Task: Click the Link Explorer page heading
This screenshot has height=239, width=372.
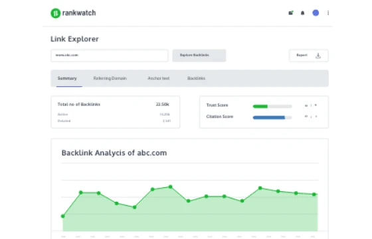Action: [x=74, y=39]
